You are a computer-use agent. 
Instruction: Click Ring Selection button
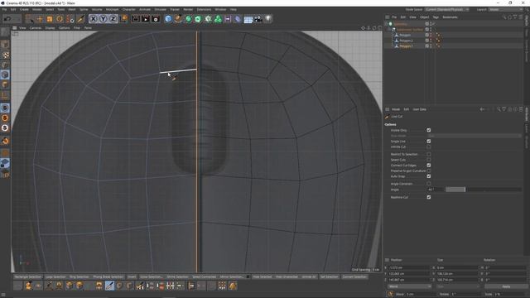(x=79, y=276)
